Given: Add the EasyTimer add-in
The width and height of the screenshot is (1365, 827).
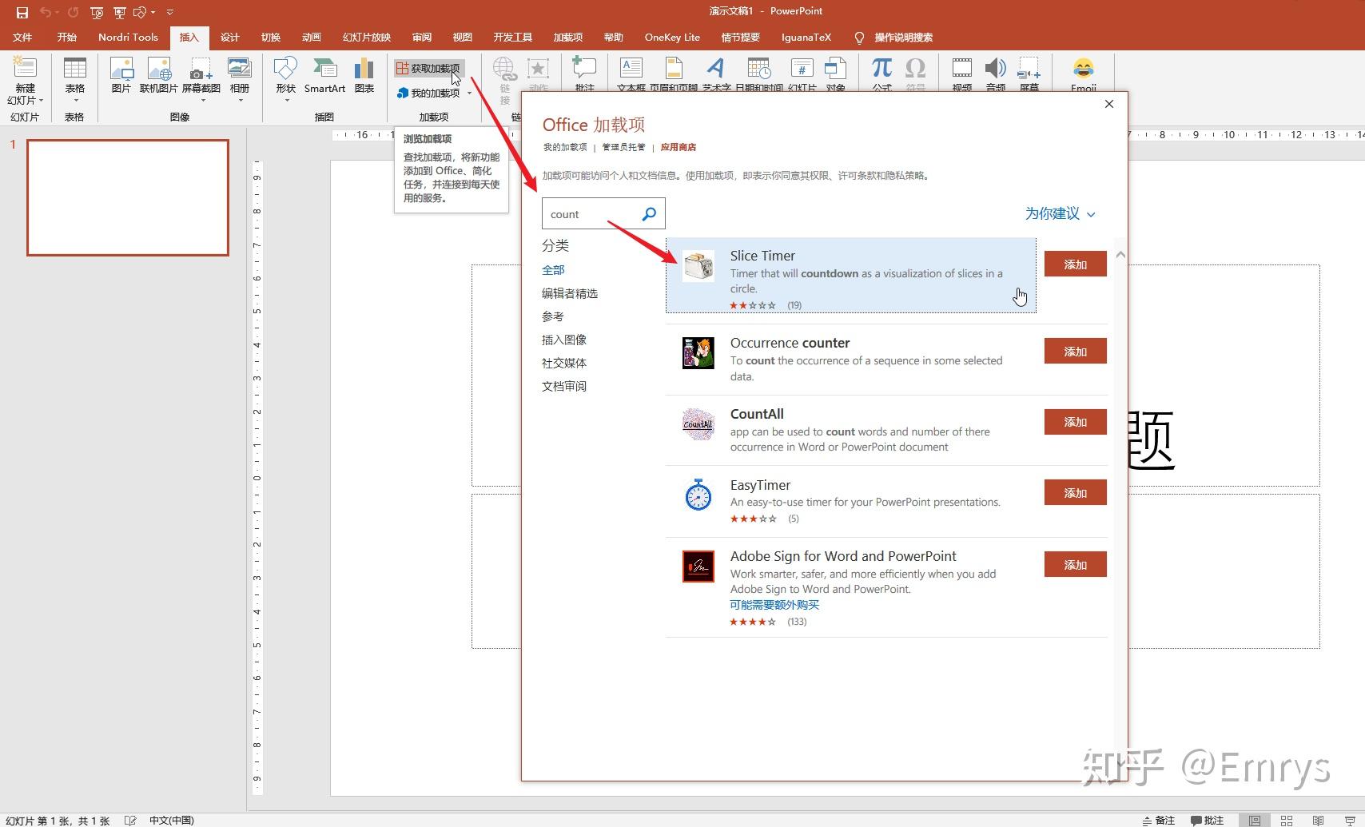Looking at the screenshot, I should (x=1075, y=492).
